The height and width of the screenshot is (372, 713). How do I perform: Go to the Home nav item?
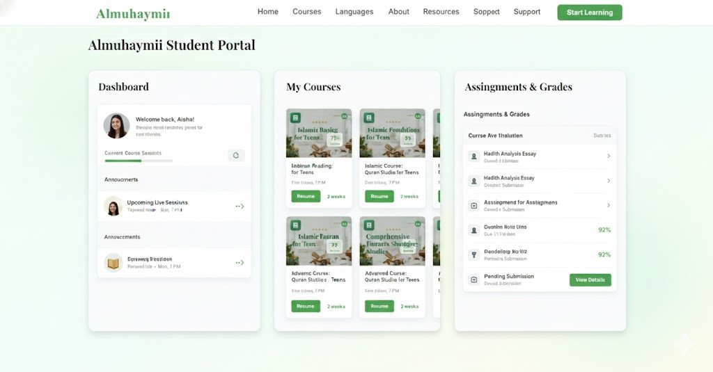point(268,12)
